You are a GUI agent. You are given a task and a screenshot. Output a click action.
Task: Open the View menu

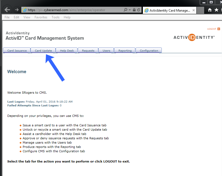point(27,17)
